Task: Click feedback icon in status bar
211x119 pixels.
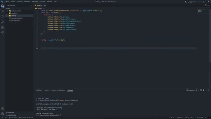Action: [205, 118]
